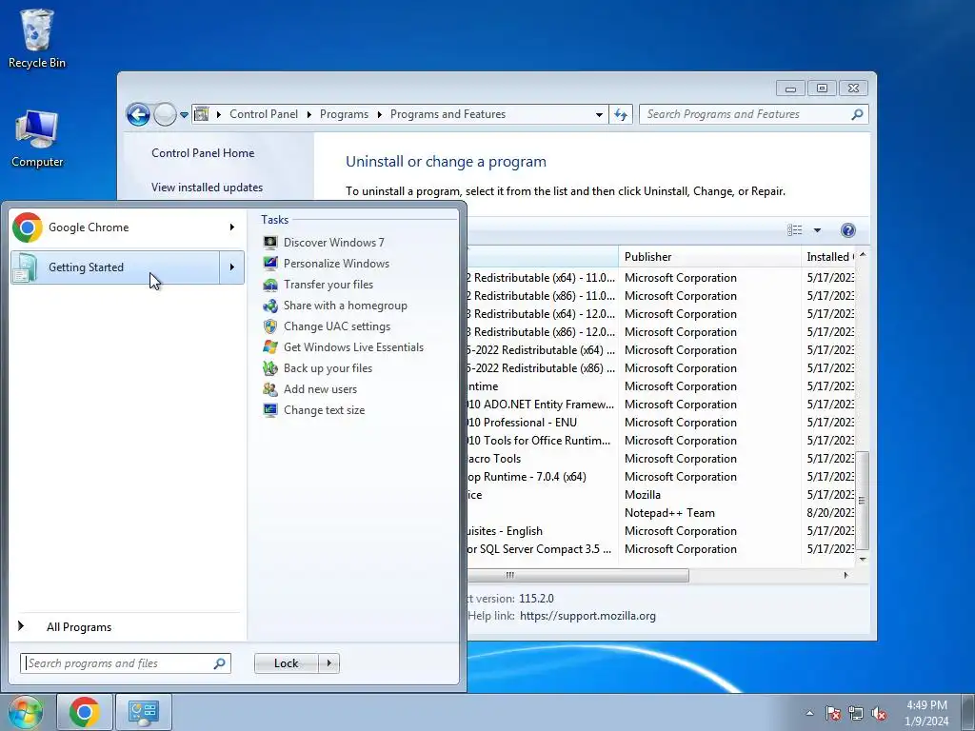Expand Google Chrome jump list arrow
The width and height of the screenshot is (975, 731).
(x=232, y=227)
